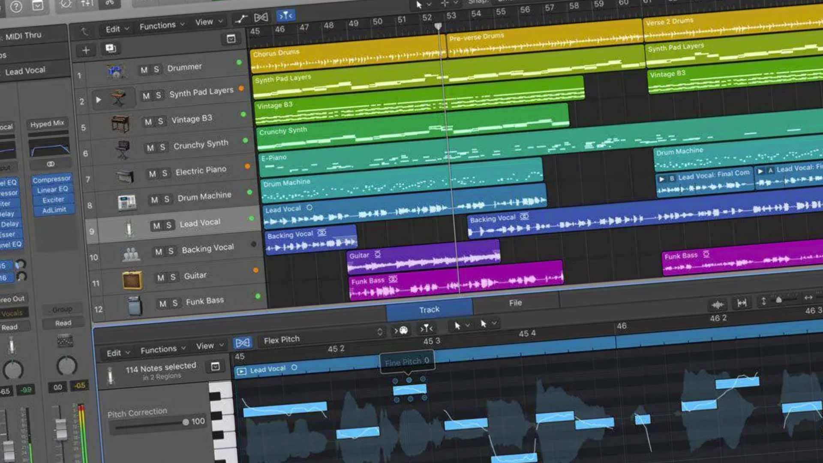Expand the Functions menu chevron
Screen dimensions: 823x463
[183, 24]
